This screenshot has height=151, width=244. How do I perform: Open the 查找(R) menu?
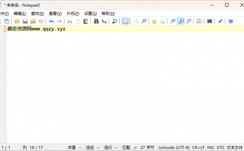click(x=37, y=14)
